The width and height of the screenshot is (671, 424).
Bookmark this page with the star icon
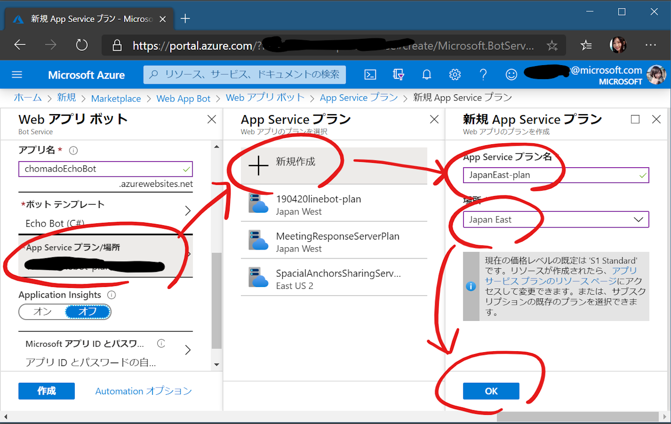click(552, 46)
